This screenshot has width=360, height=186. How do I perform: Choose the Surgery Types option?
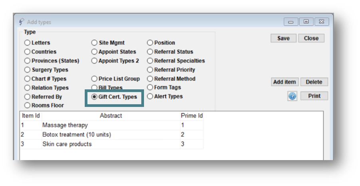coord(27,70)
